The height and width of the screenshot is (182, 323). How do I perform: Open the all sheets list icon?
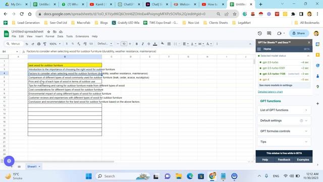[x=19, y=166]
